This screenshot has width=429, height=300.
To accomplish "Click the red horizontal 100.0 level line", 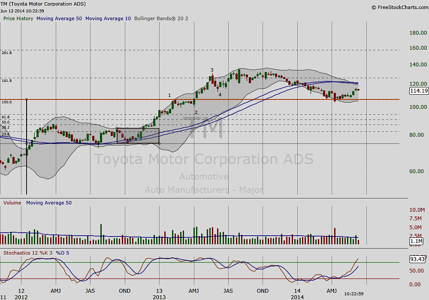I will (200, 99).
